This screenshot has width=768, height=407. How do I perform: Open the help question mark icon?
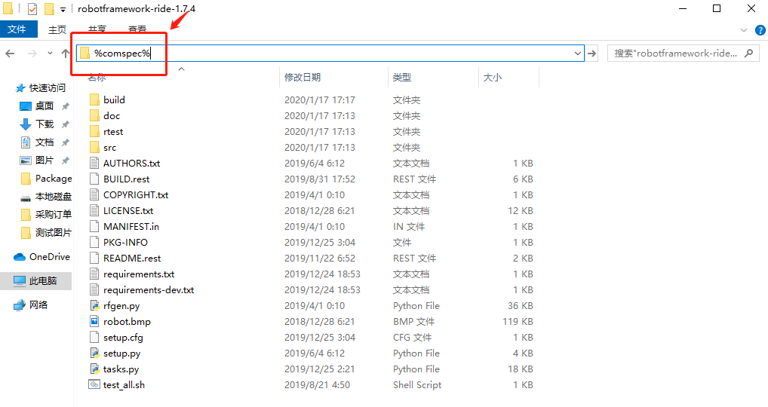[x=760, y=30]
